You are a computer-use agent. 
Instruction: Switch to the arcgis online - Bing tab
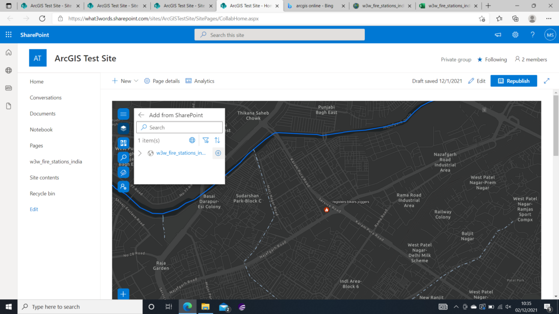[314, 6]
